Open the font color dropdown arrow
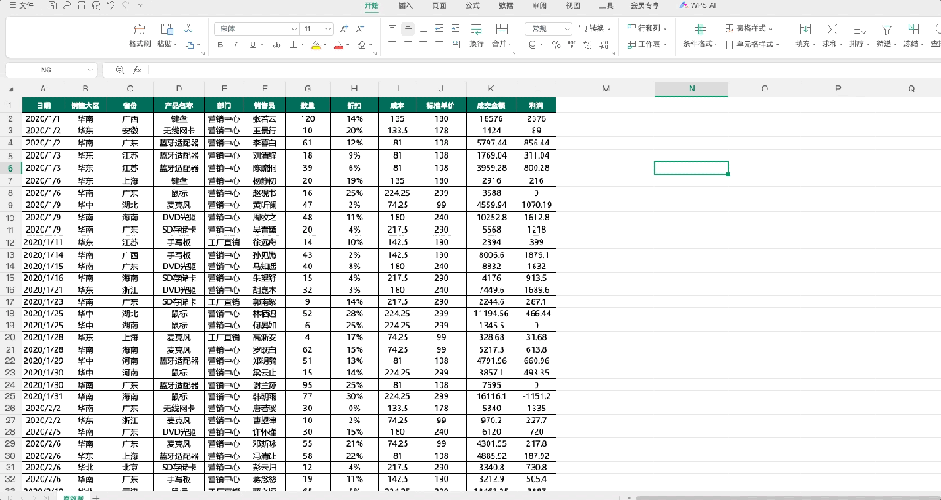 [x=347, y=45]
